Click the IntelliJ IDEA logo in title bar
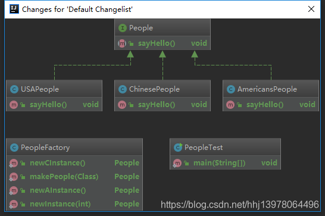Image resolution: width=325 pixels, height=216 pixels. [14, 9]
